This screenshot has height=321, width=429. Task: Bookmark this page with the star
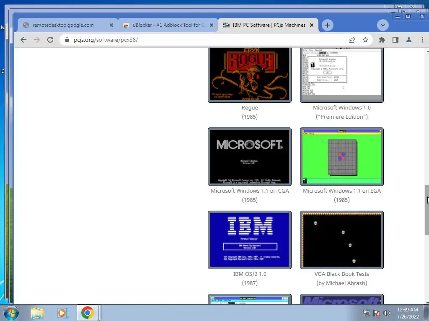(365, 40)
